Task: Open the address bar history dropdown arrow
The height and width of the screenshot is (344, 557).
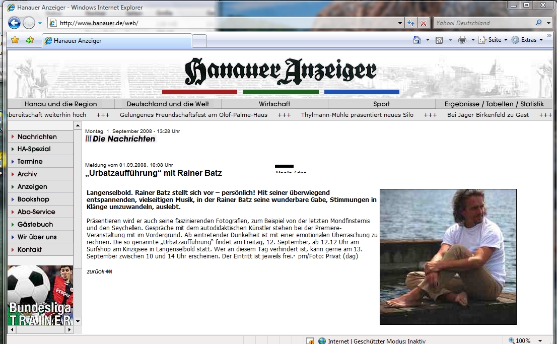Action: coord(400,23)
